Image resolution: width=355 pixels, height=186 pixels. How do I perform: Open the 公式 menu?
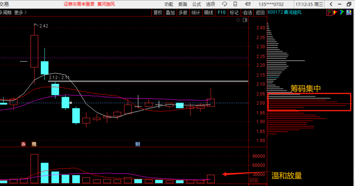(196, 4)
